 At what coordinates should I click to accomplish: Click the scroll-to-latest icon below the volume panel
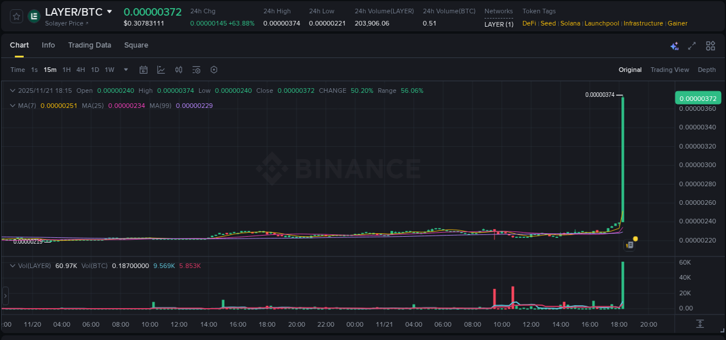click(700, 324)
